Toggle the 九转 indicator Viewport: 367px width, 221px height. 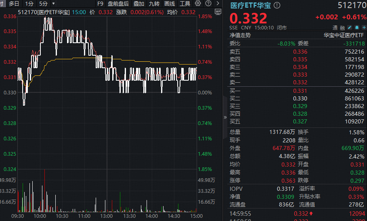[x=154, y=4]
